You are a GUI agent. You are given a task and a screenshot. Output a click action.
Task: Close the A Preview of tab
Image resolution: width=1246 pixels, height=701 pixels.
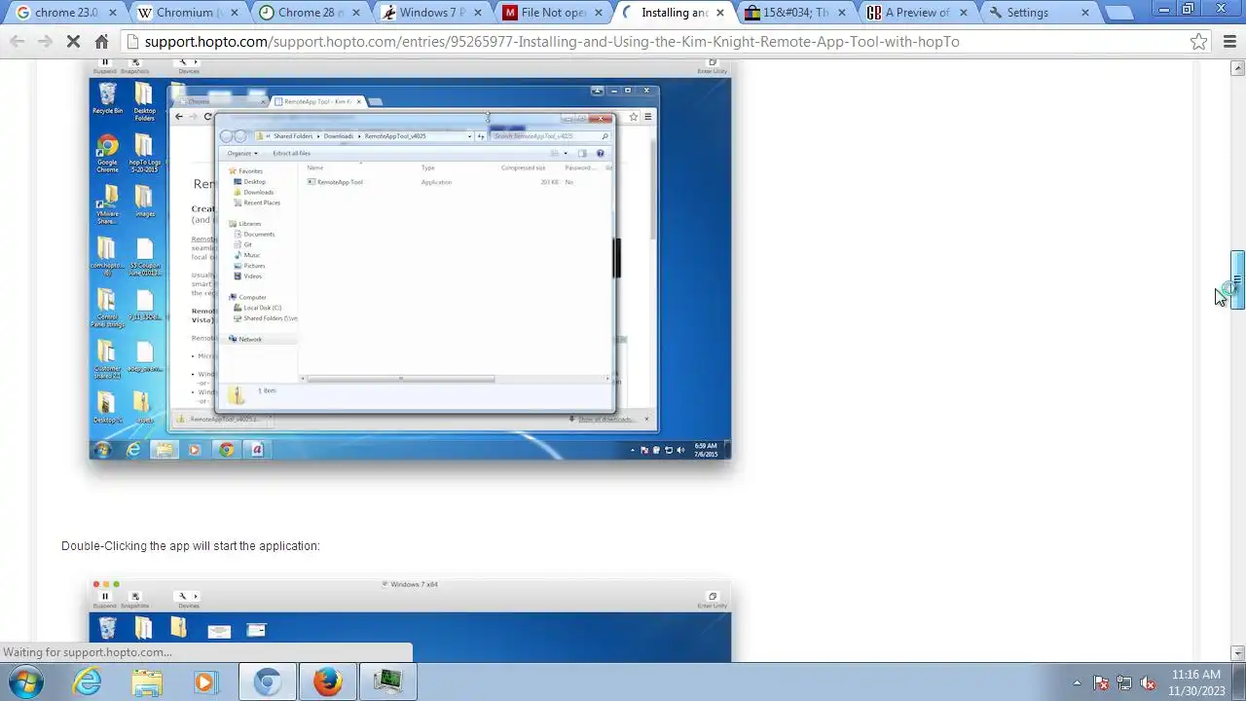coord(964,13)
